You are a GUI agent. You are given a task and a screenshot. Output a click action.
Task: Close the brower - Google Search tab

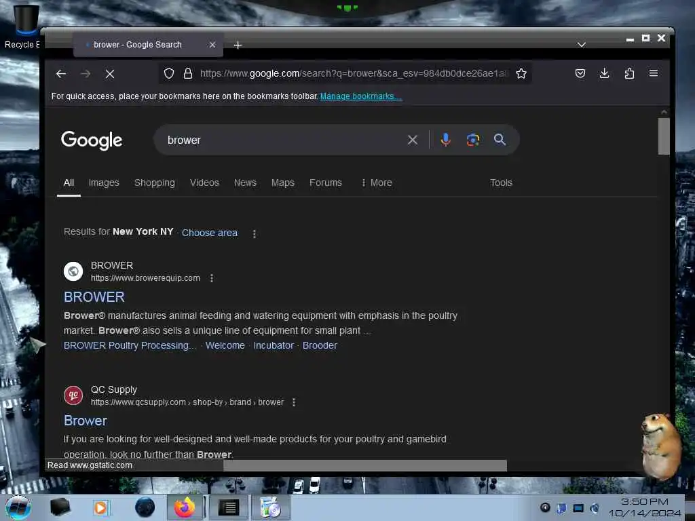click(212, 45)
